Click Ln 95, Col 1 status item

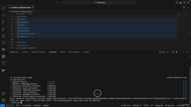(126, 106)
